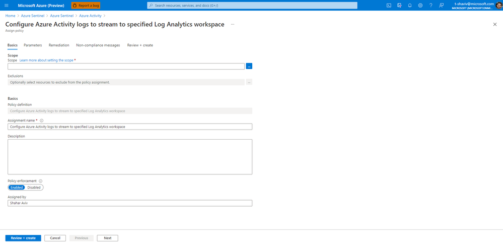
Task: Click the Scope input field
Action: [126, 66]
